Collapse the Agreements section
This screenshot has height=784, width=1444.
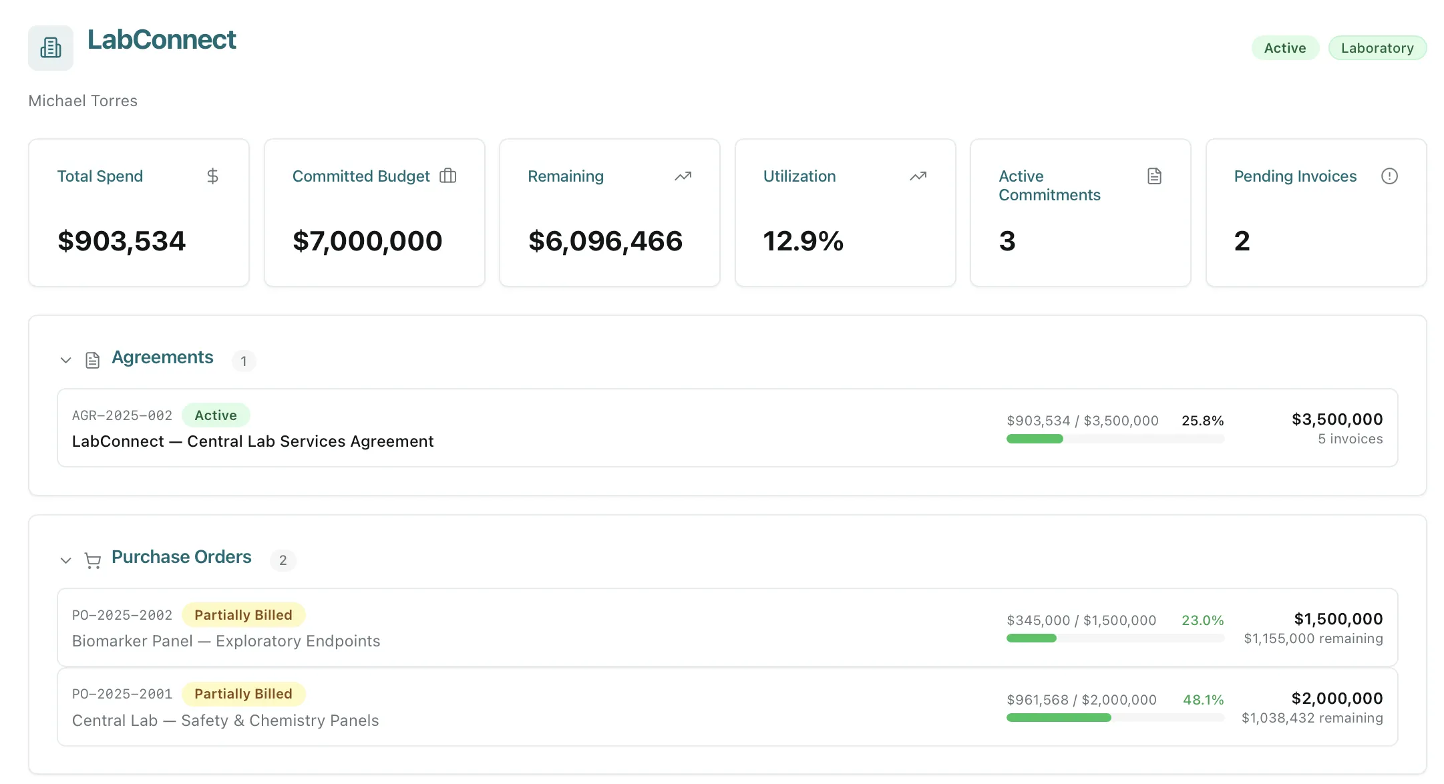click(x=65, y=360)
